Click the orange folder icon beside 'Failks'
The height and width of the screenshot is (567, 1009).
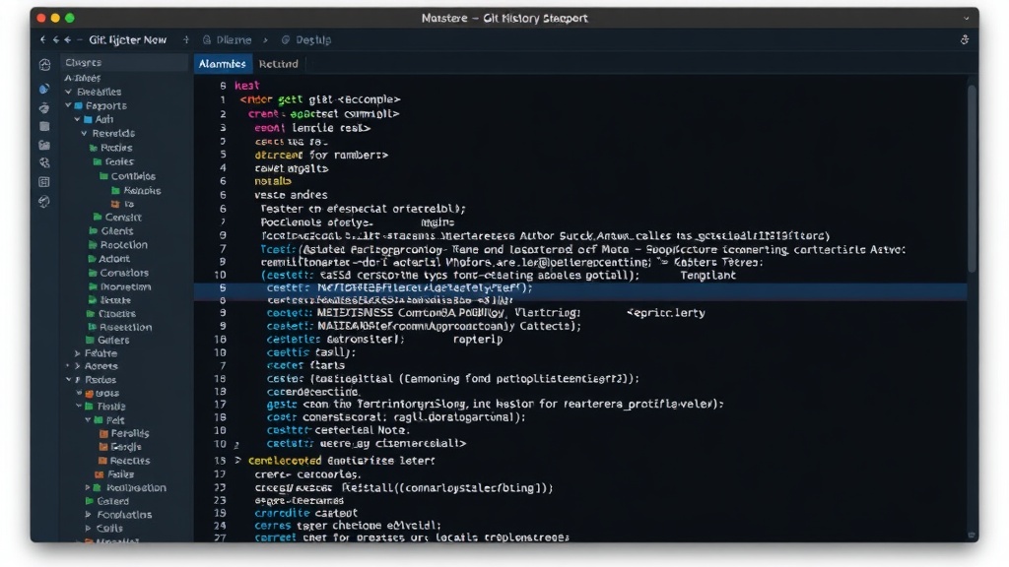(x=100, y=474)
